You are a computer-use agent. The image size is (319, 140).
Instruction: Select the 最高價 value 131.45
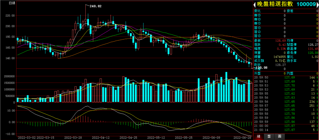[313, 49]
